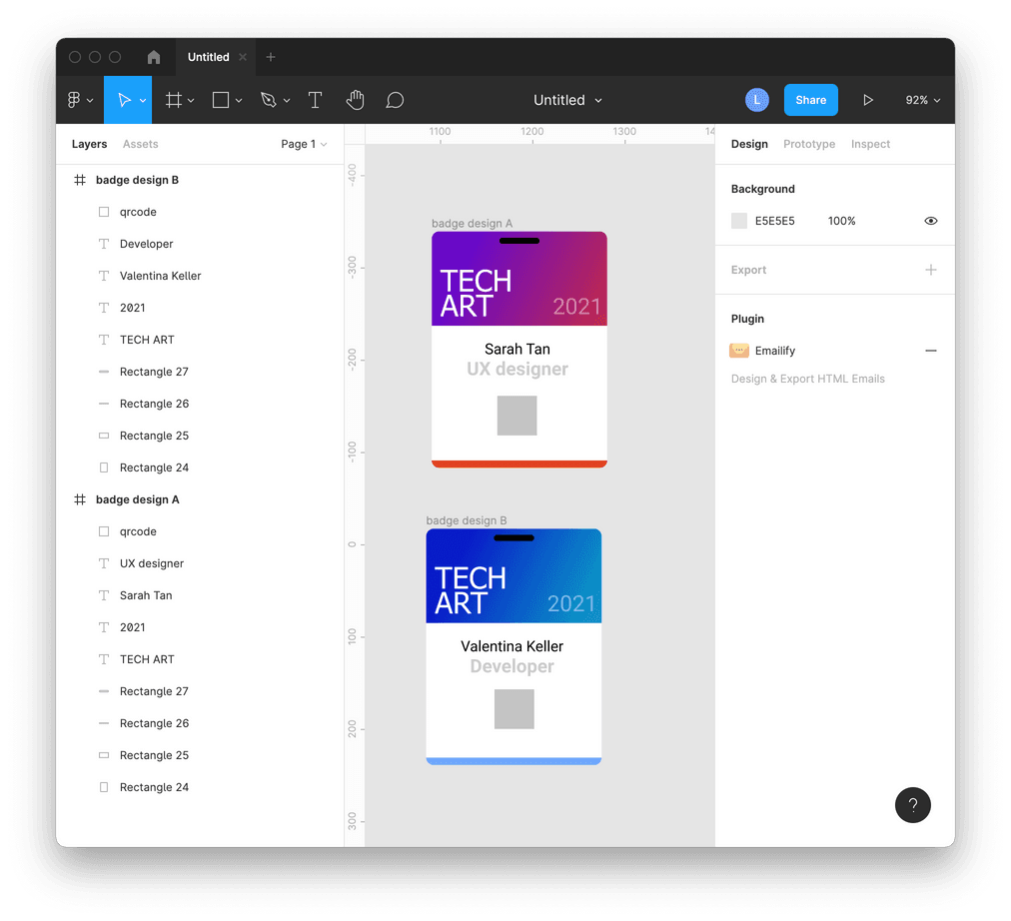This screenshot has height=921, width=1011.
Task: Click the E5E5E5 background color swatch
Action: [x=739, y=221]
